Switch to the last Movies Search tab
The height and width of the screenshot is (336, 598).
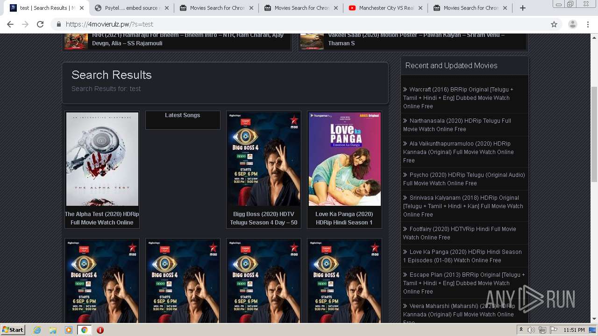pos(470,8)
